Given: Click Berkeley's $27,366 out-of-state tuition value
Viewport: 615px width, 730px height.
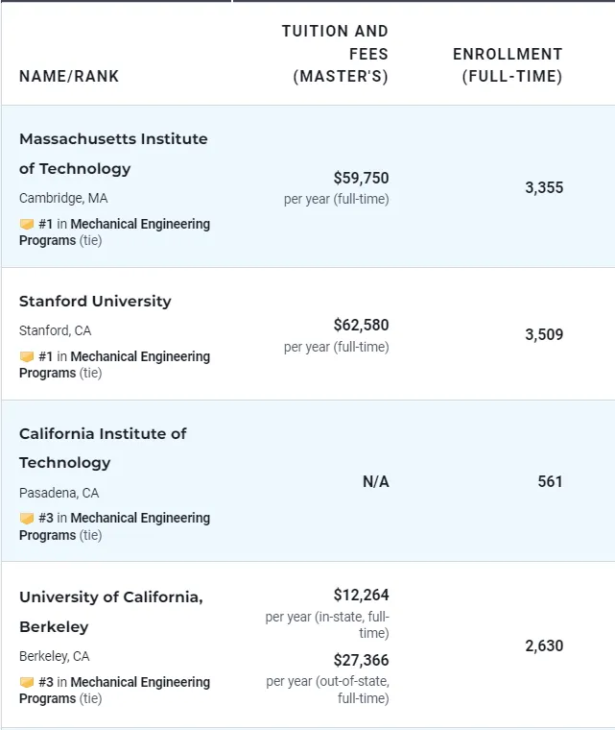Looking at the screenshot, I should point(361,660).
